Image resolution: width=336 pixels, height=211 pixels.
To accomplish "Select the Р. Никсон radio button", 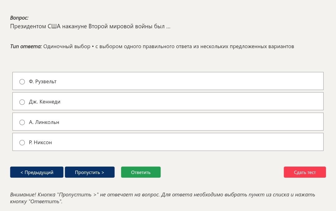I will 22,143.
